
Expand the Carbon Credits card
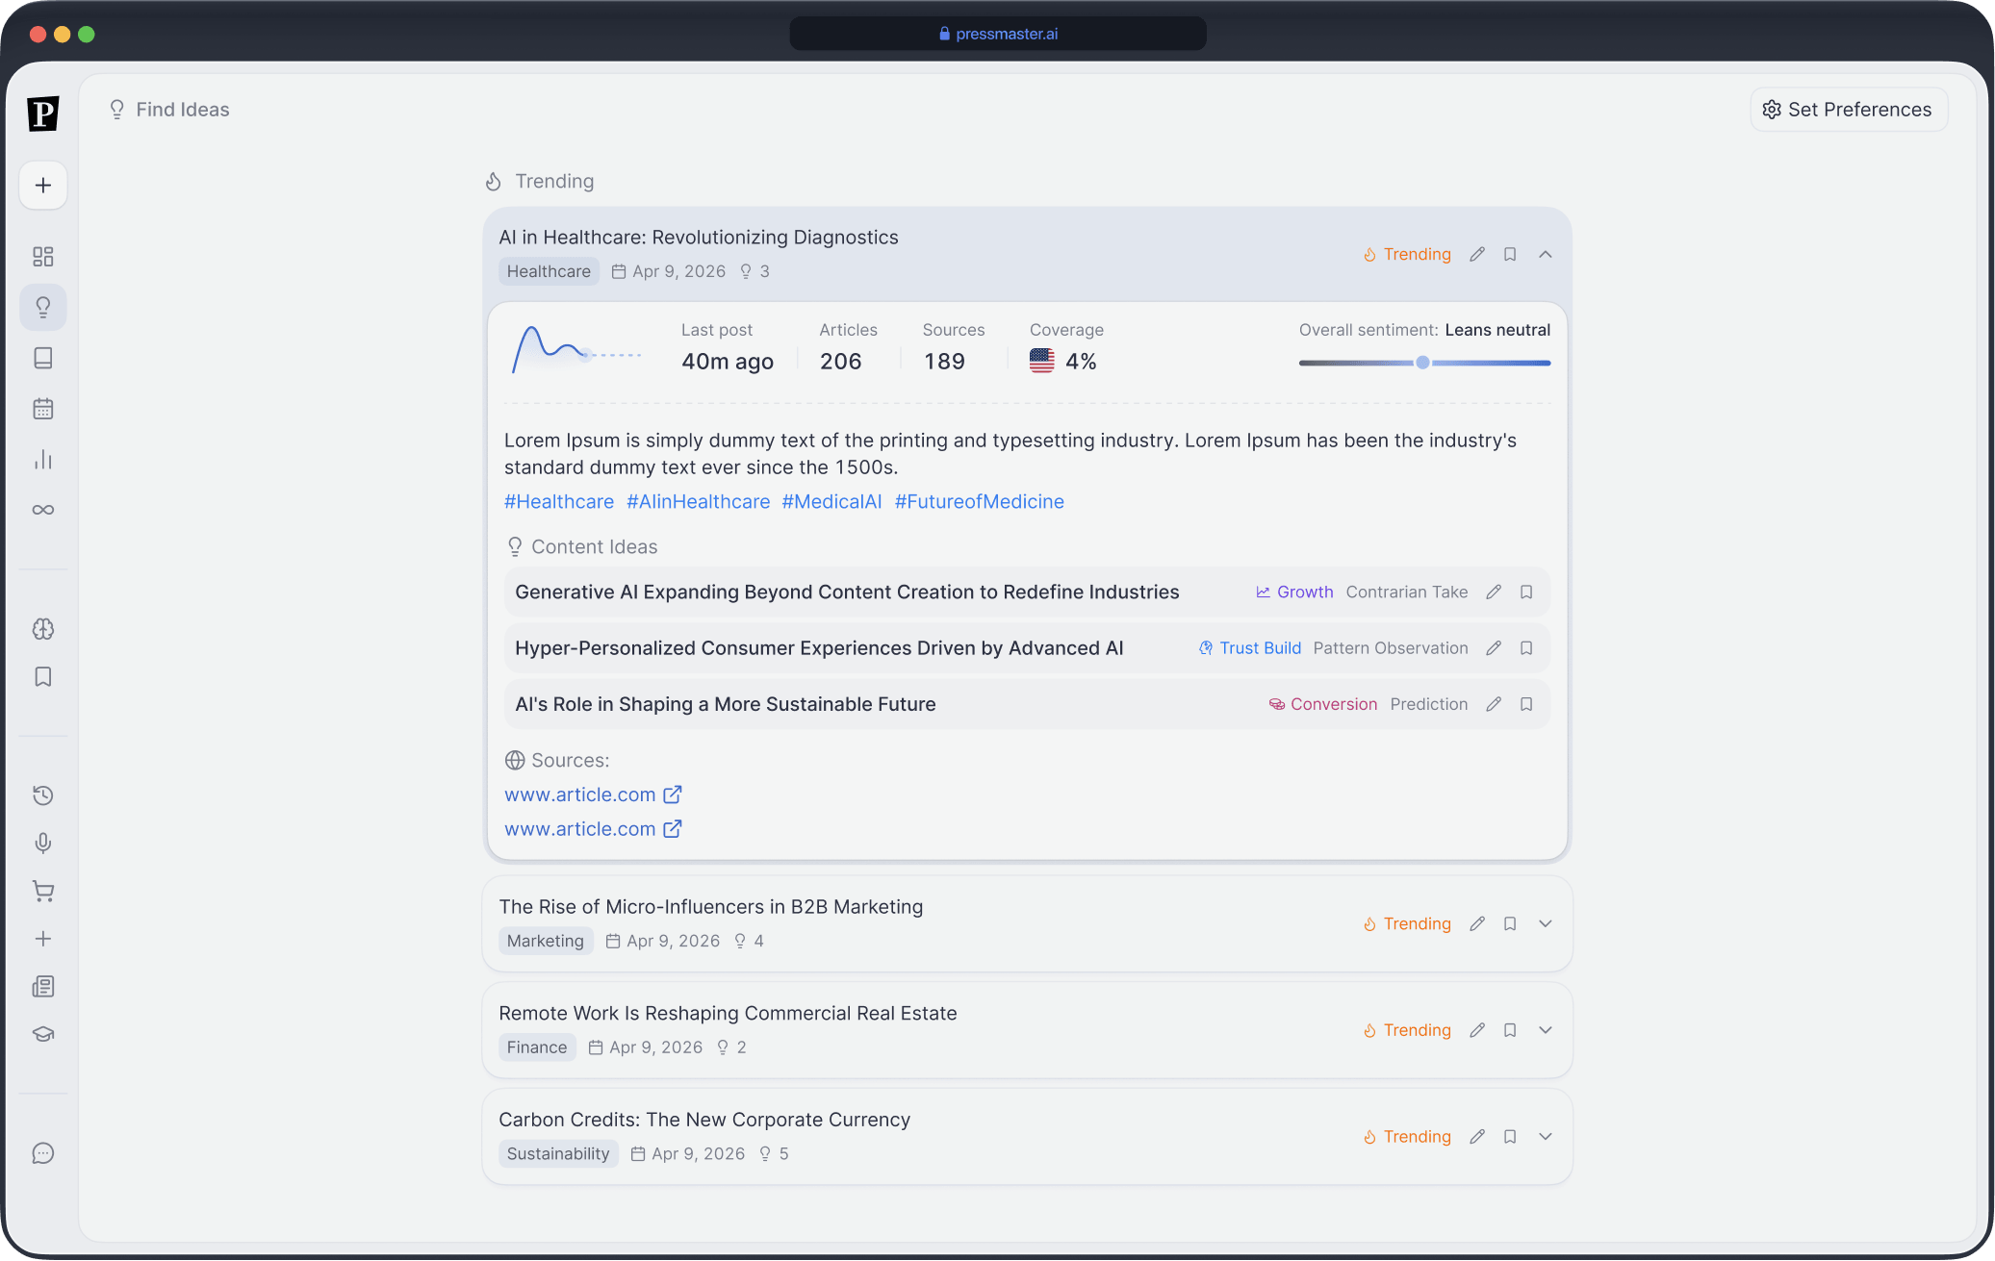point(1546,1137)
